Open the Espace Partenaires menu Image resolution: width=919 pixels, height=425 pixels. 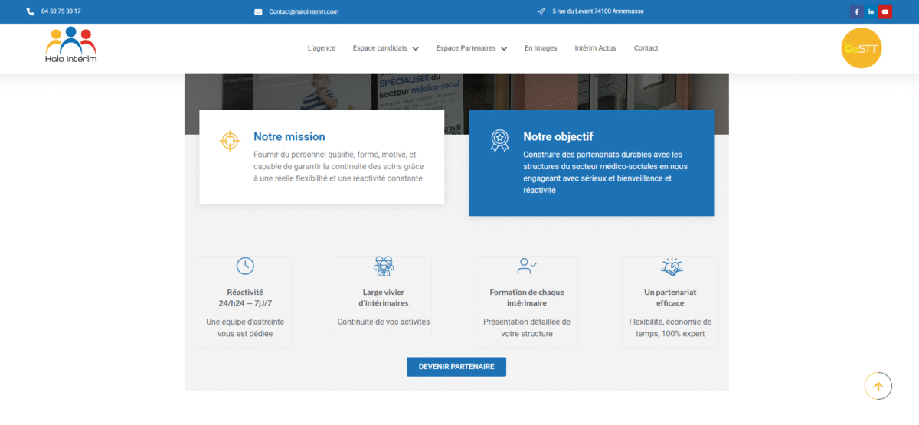coord(466,48)
